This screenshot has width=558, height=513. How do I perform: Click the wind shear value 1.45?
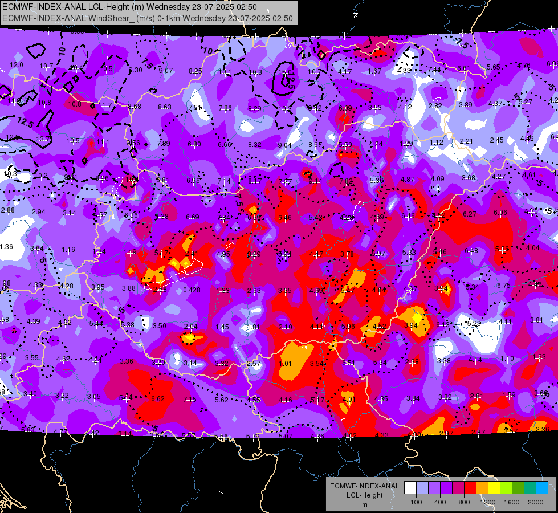pos(222,327)
